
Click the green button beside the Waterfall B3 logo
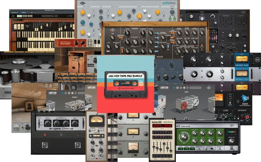(x=19, y=16)
